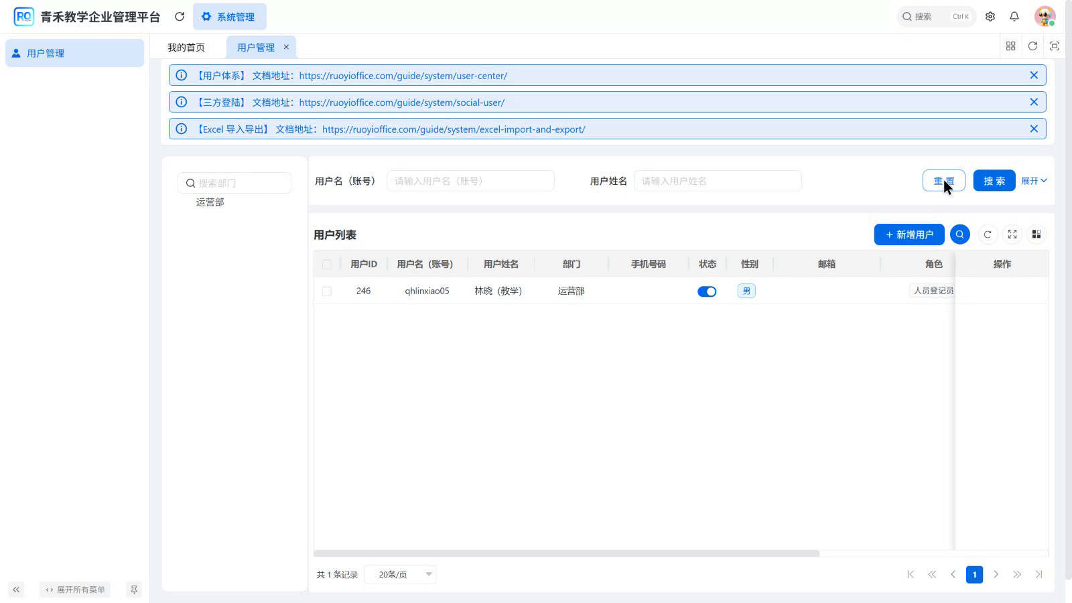
Task: Dismiss the 三方登陆 documentation notice
Action: [x=1034, y=103]
